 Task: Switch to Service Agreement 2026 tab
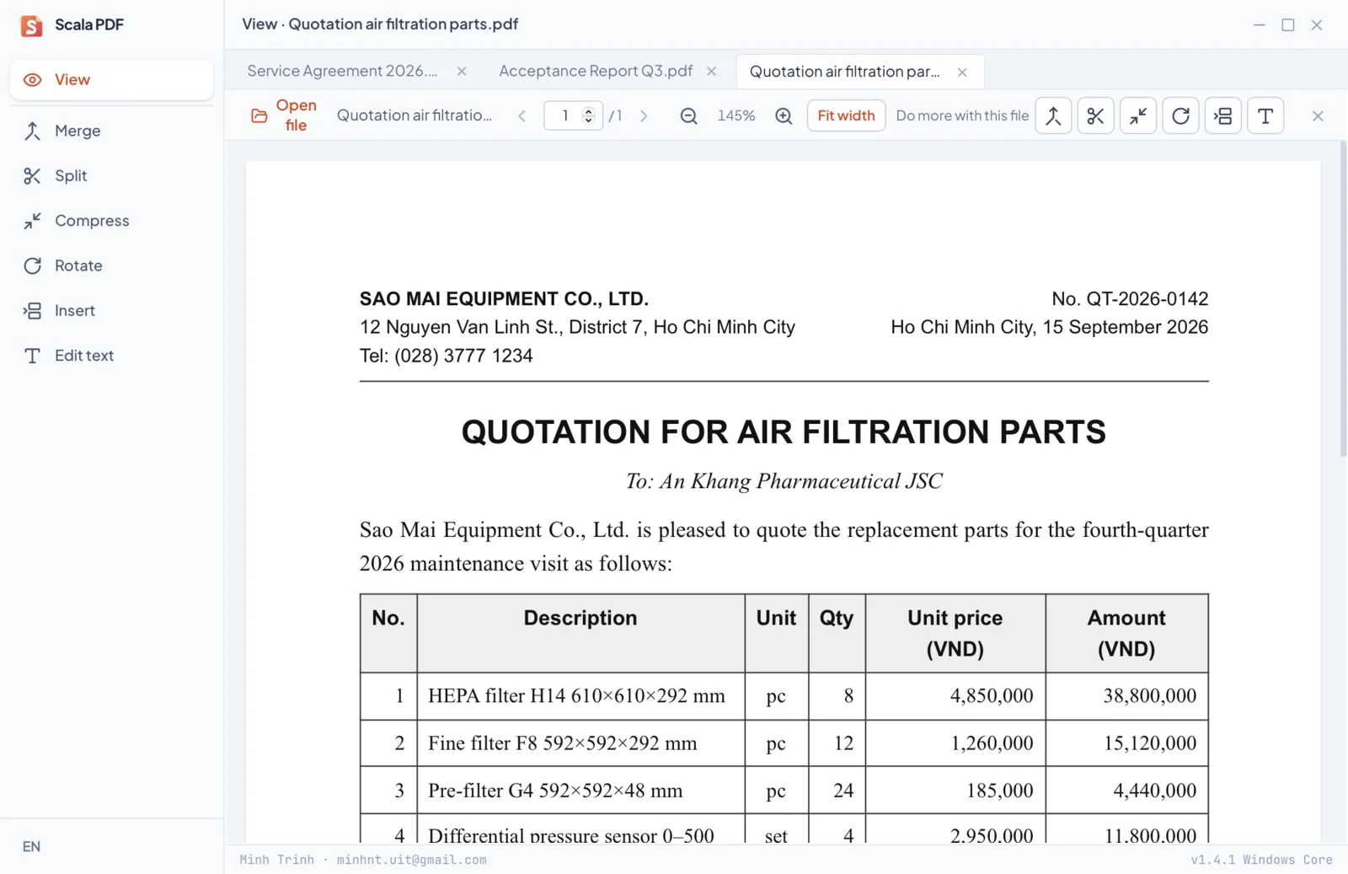tap(342, 72)
